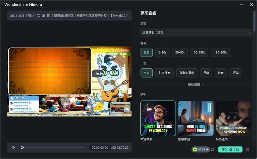Viewport: 257px width, 159px height.
Task: Click the reset icon beside the video title
Action: (126, 16)
